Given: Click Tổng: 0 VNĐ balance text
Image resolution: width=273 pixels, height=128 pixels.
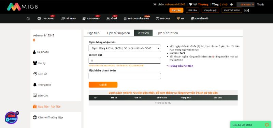Looking at the screenshot, I should (220, 4).
